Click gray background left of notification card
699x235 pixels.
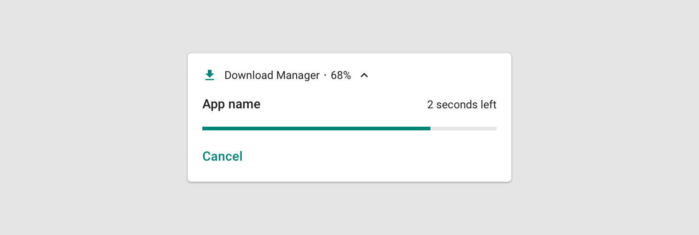[92, 117]
